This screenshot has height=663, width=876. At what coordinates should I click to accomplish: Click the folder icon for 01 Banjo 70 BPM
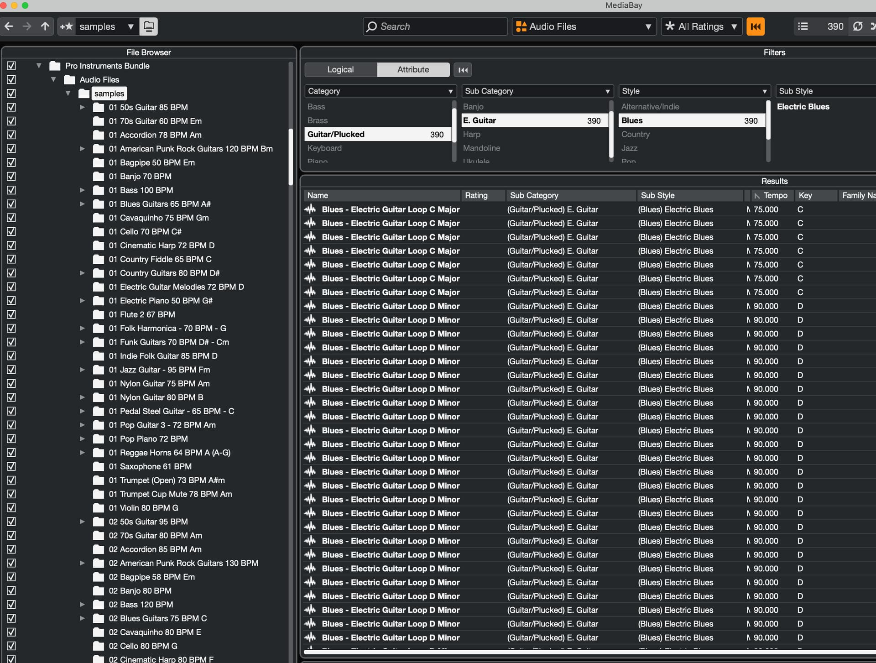tap(99, 177)
